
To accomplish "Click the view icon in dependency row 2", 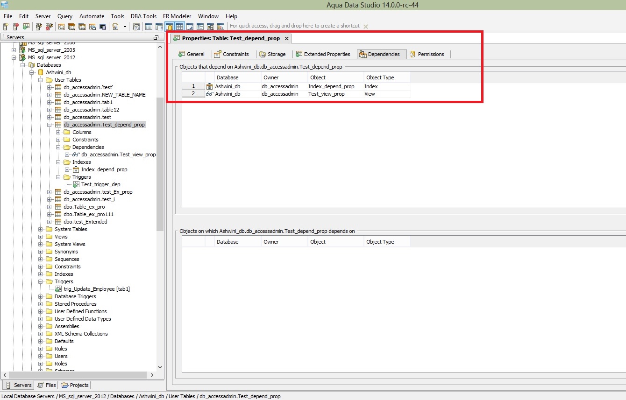I will tap(209, 94).
